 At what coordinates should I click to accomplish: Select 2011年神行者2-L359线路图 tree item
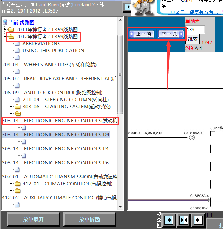pos(47,30)
